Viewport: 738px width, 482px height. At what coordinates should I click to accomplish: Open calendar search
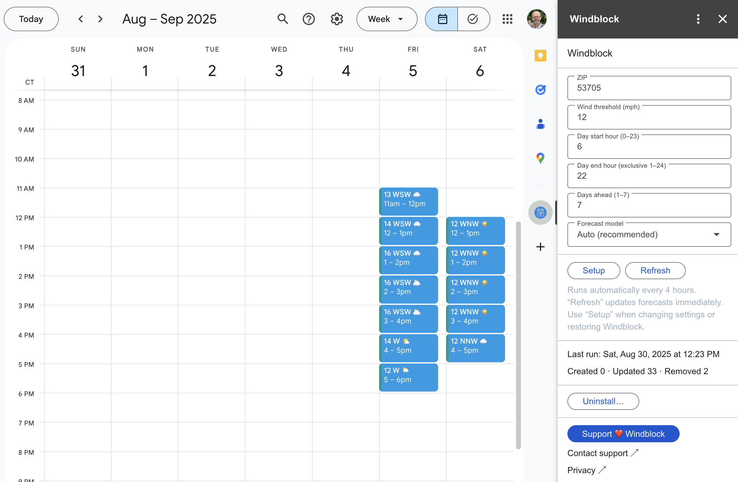[282, 19]
